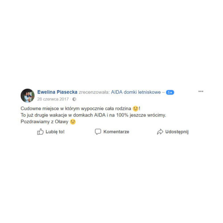Click the thumbs-up Like icon

[40, 132]
